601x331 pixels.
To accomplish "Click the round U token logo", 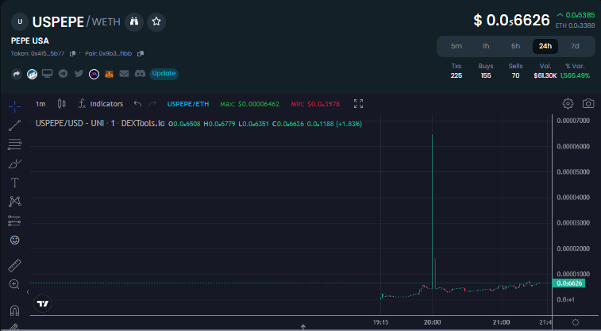I will pos(20,22).
